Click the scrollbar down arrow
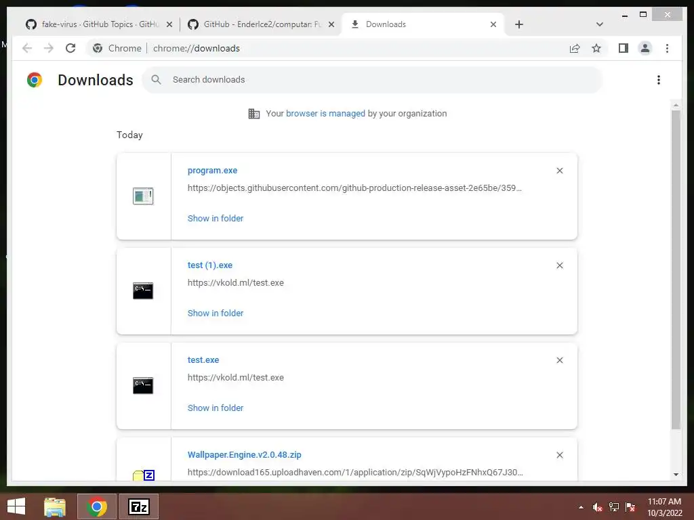This screenshot has width=694, height=520. coord(676,475)
